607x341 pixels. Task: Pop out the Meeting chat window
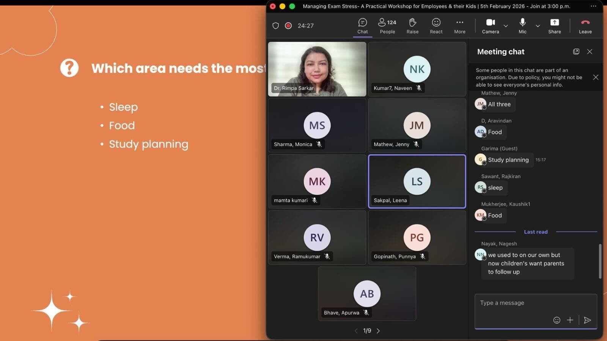(576, 52)
